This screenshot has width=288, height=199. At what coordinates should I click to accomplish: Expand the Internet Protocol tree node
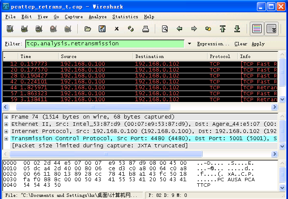click(6, 131)
